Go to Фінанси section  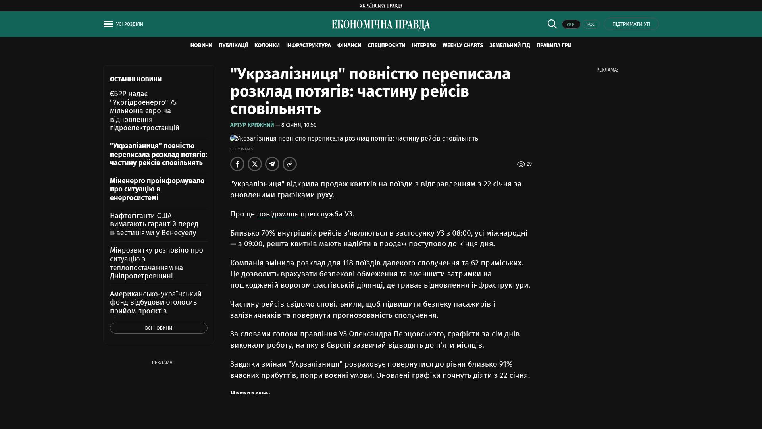click(349, 46)
